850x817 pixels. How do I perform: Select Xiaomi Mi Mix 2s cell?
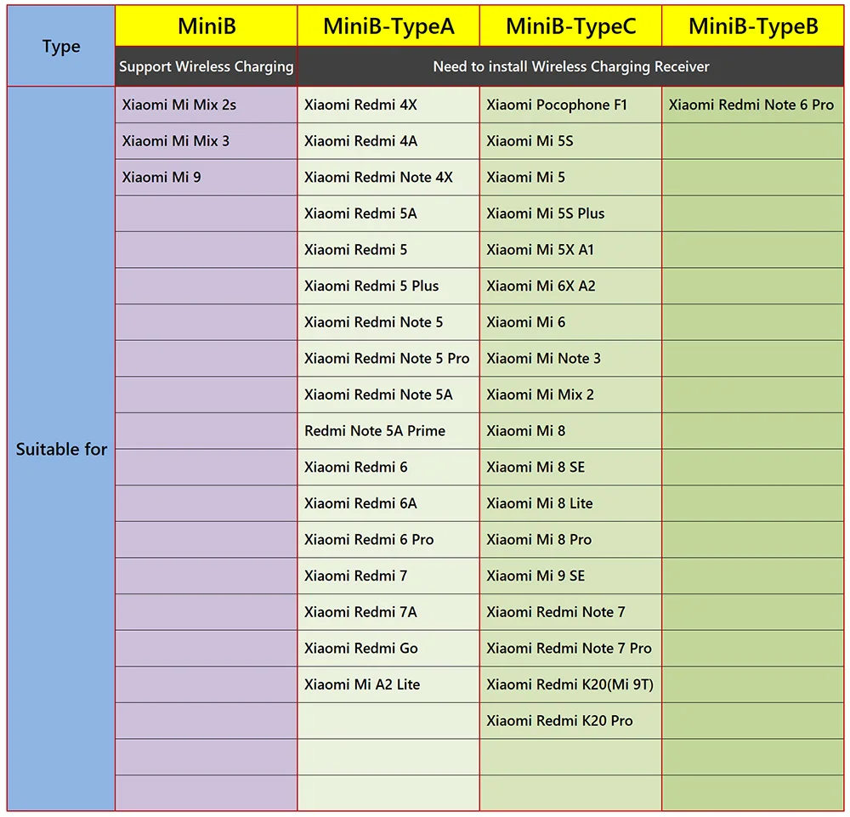click(x=206, y=105)
